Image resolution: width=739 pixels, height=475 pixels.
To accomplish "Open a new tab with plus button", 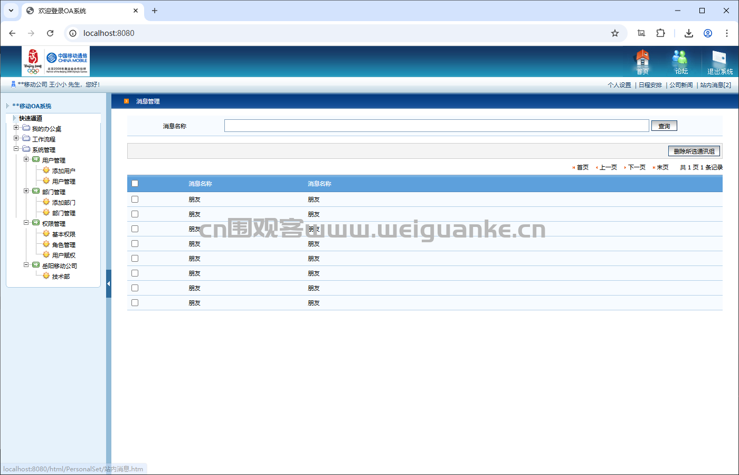I will [155, 11].
